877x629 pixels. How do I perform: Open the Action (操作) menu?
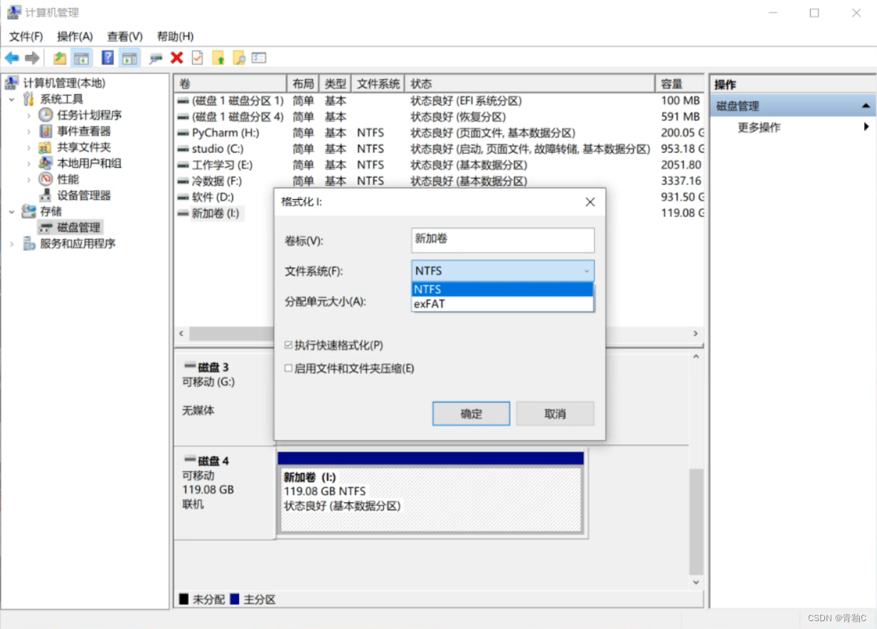(75, 36)
